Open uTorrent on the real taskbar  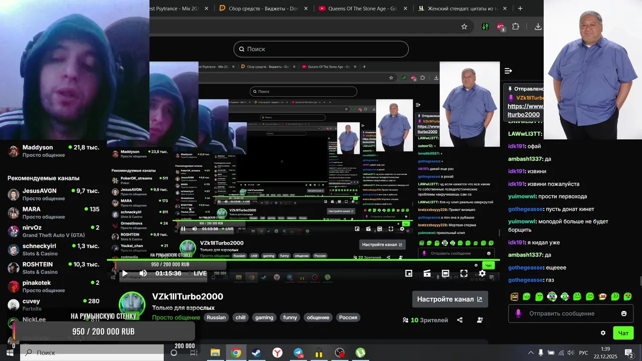pos(361,352)
